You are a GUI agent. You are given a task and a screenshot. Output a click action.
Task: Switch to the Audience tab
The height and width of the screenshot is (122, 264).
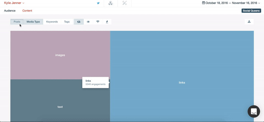pyautogui.click(x=10, y=11)
